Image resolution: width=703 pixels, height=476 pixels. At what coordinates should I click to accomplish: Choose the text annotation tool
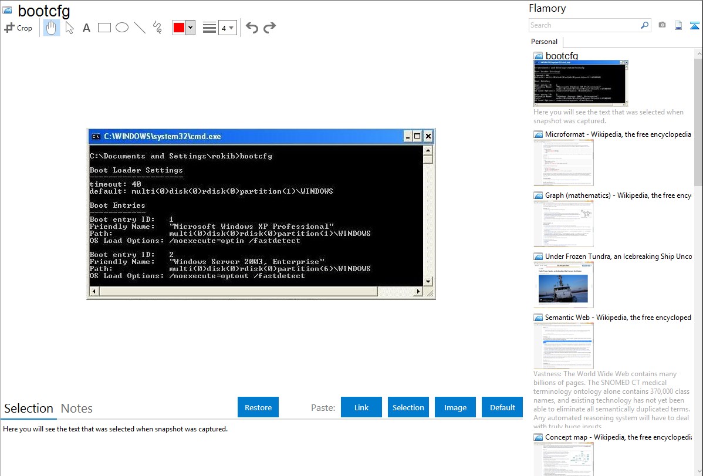coord(86,28)
